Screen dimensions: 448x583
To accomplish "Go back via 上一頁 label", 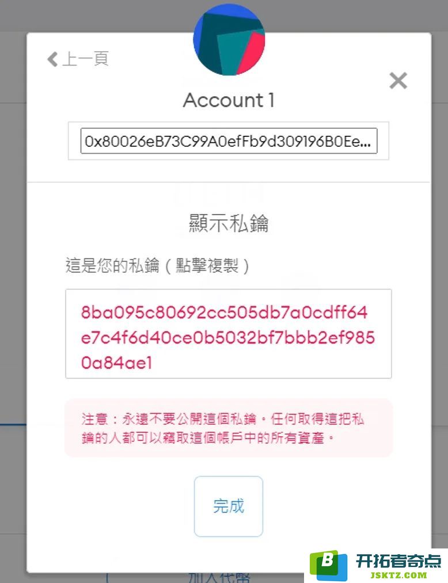I will tap(86, 59).
